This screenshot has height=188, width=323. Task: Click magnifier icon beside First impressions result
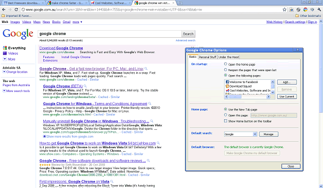point(112,182)
